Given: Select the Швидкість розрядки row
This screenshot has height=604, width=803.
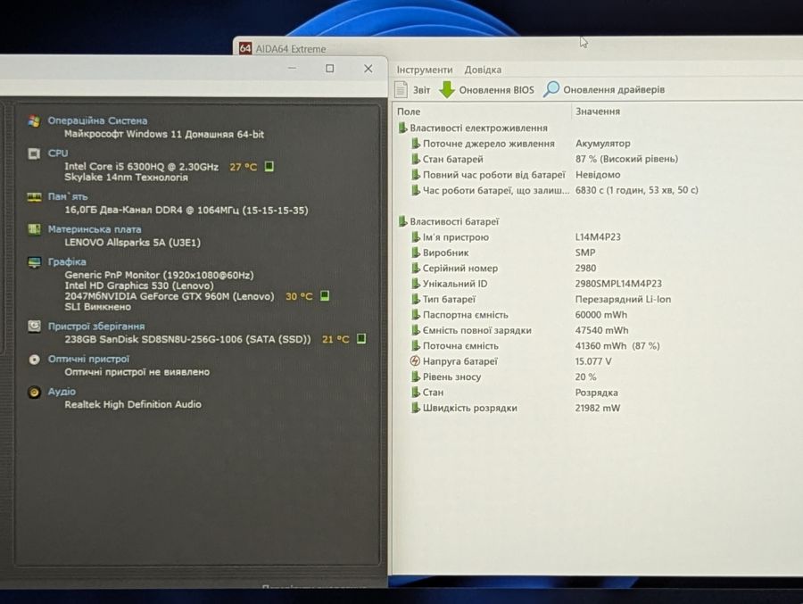Looking at the screenshot, I should [x=516, y=409].
